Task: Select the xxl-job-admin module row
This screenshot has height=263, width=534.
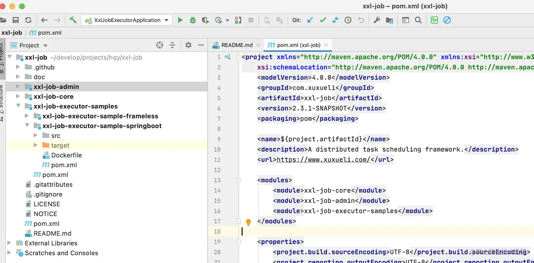Action: 107,87
